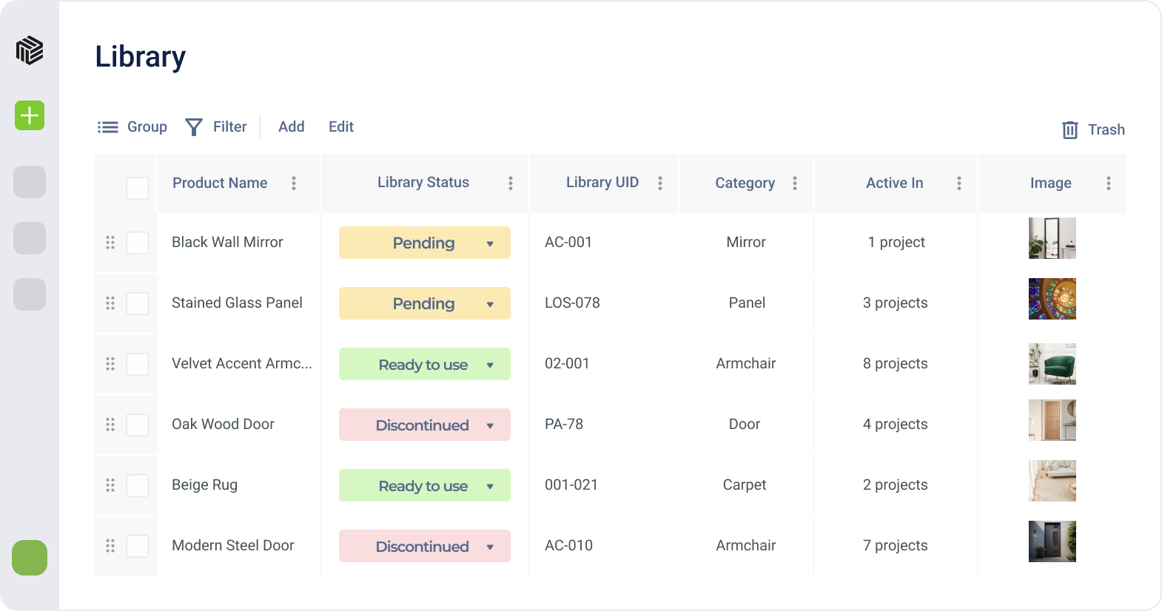The height and width of the screenshot is (611, 1162).
Task: Click the Filter funnel icon
Action: (x=194, y=127)
